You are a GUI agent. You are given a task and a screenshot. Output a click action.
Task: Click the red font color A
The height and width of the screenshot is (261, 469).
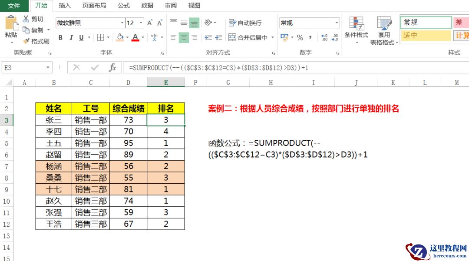pyautogui.click(x=135, y=37)
